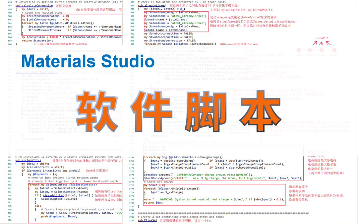Click the 'sub excludeIntra' subroutine declaration
Image resolution: width=358 pixels, height=224 pixels.
tap(28, 160)
